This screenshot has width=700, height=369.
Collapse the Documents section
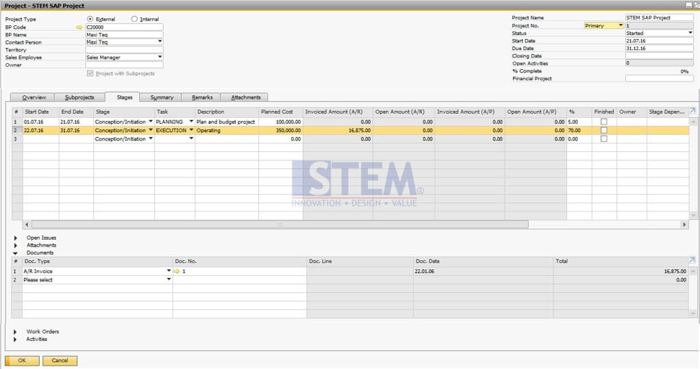point(16,253)
